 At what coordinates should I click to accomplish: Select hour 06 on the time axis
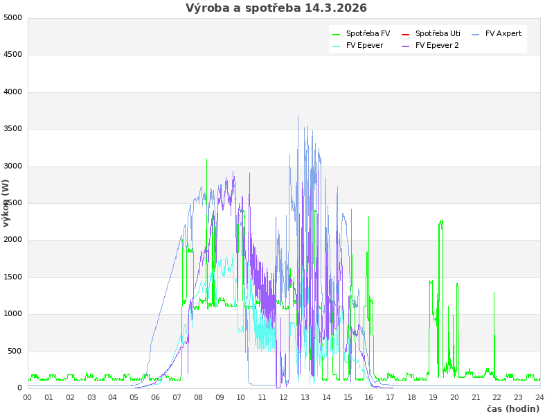pos(156,397)
